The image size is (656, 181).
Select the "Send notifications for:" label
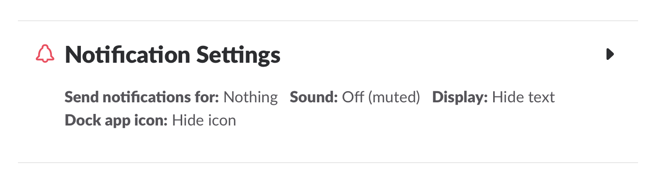142,97
